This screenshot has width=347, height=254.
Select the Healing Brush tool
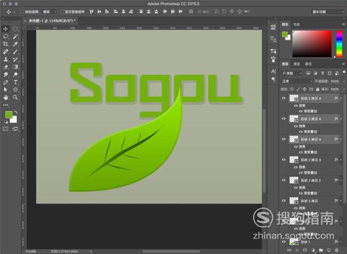pyautogui.click(x=6, y=52)
